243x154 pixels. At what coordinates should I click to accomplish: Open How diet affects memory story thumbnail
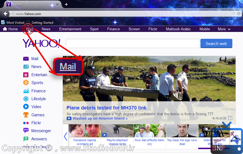tap(150, 131)
